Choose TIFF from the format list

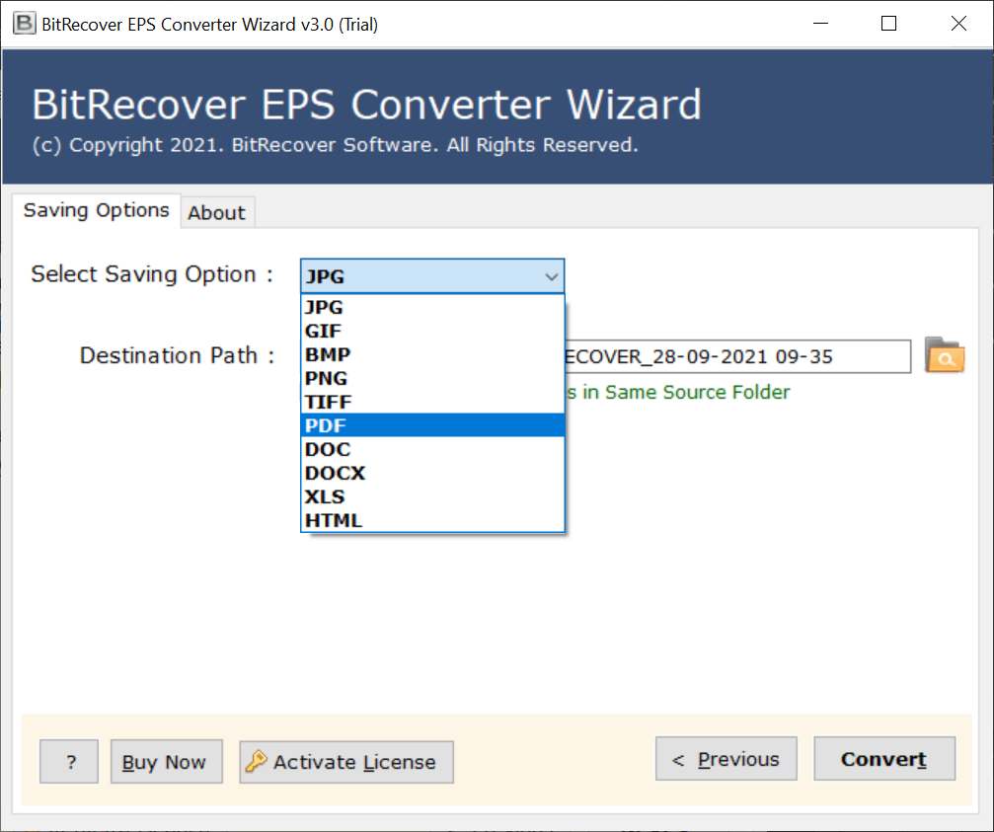(432, 402)
